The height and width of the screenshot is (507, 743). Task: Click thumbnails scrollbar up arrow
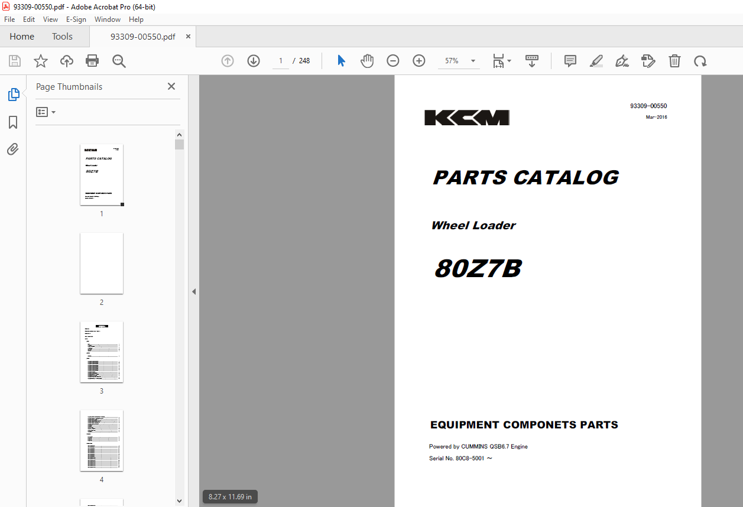click(180, 135)
